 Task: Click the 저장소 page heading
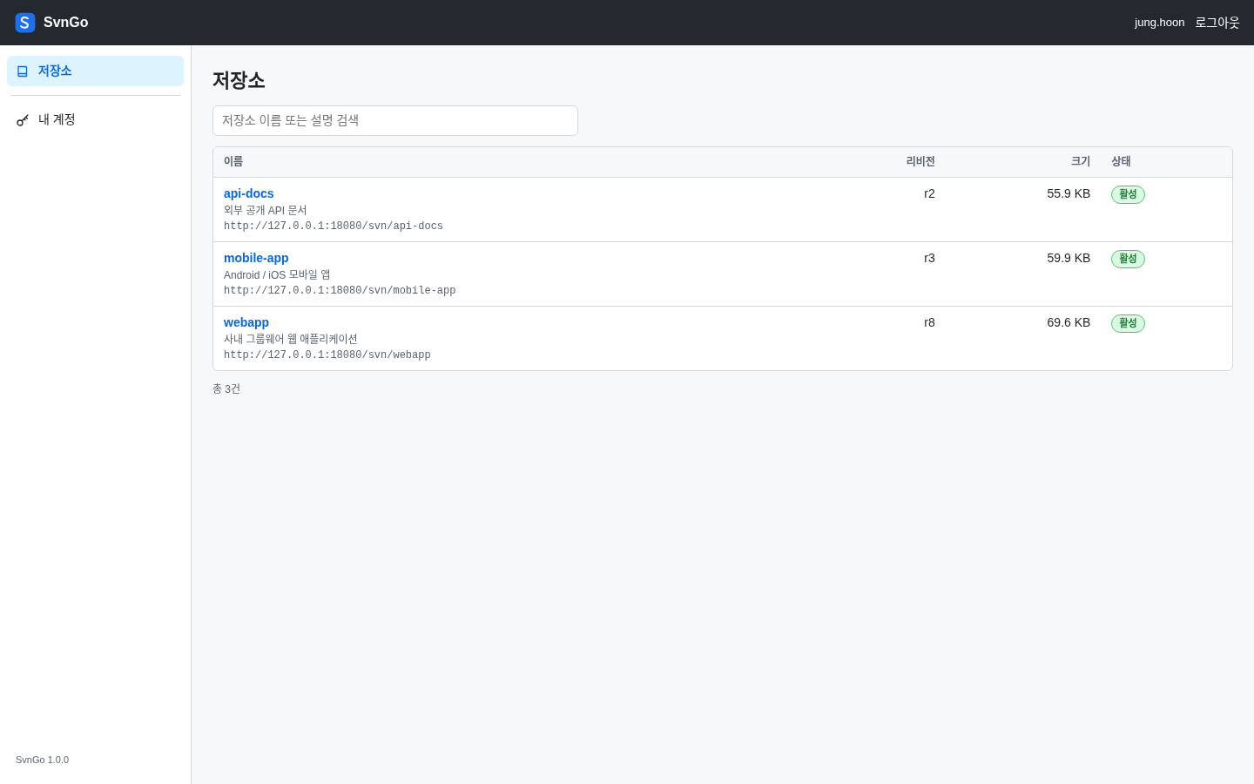pos(239,80)
